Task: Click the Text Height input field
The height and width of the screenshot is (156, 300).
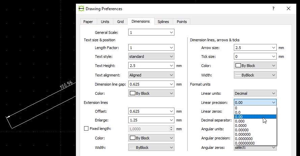Action: point(148,66)
